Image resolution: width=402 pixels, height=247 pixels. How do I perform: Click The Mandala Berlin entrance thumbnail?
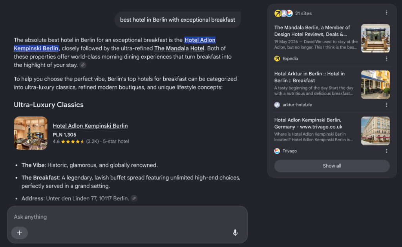[x=375, y=38]
